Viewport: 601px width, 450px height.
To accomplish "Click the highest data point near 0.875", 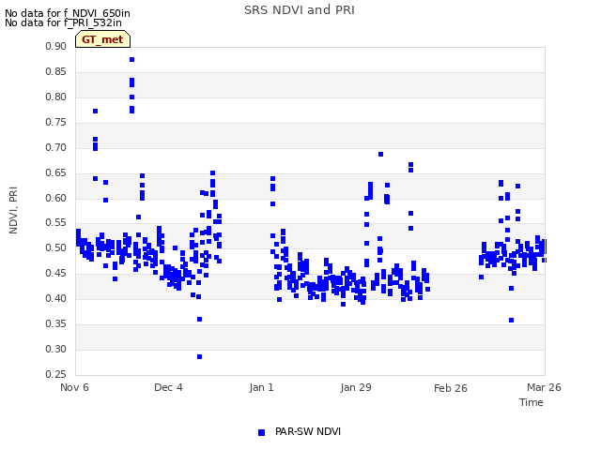I will (x=131, y=60).
